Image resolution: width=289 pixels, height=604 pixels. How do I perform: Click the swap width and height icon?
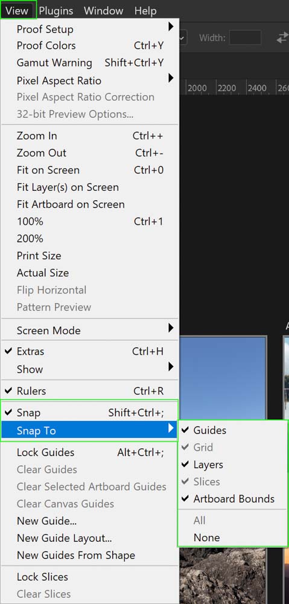(282, 37)
